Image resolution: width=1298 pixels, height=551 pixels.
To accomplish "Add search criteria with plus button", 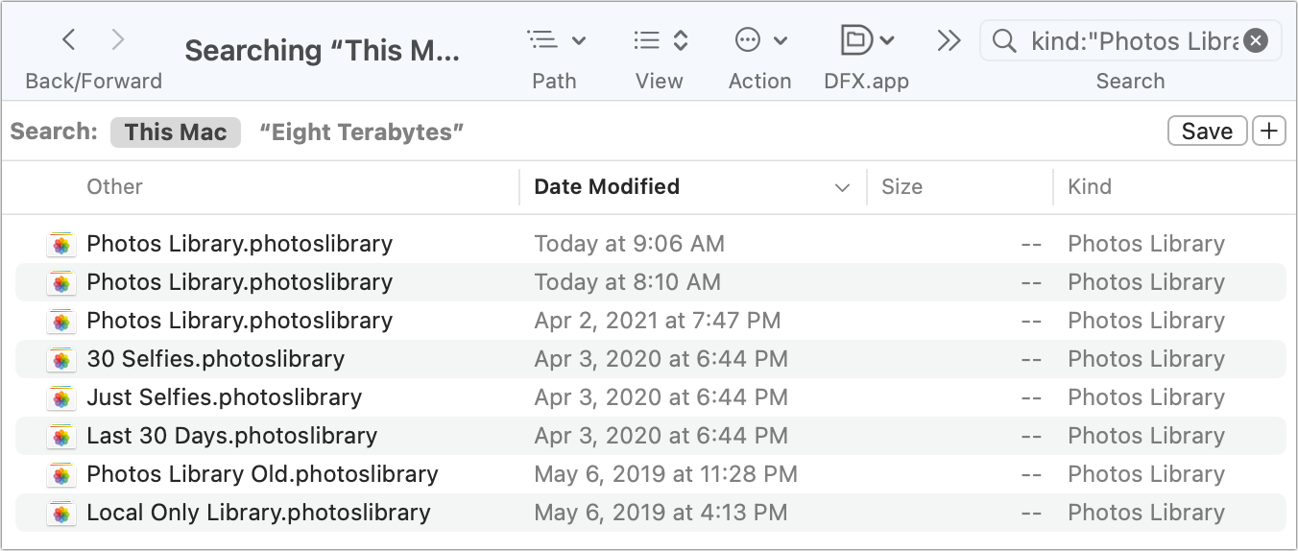I will (x=1268, y=132).
